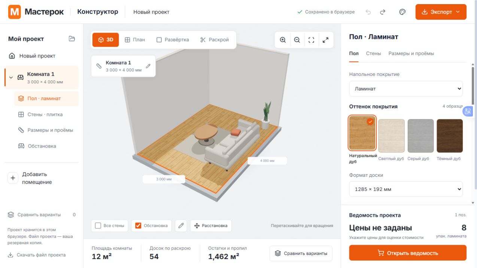This screenshot has width=477, height=268.
Task: Switch to the План view tab
Action: (x=135, y=40)
